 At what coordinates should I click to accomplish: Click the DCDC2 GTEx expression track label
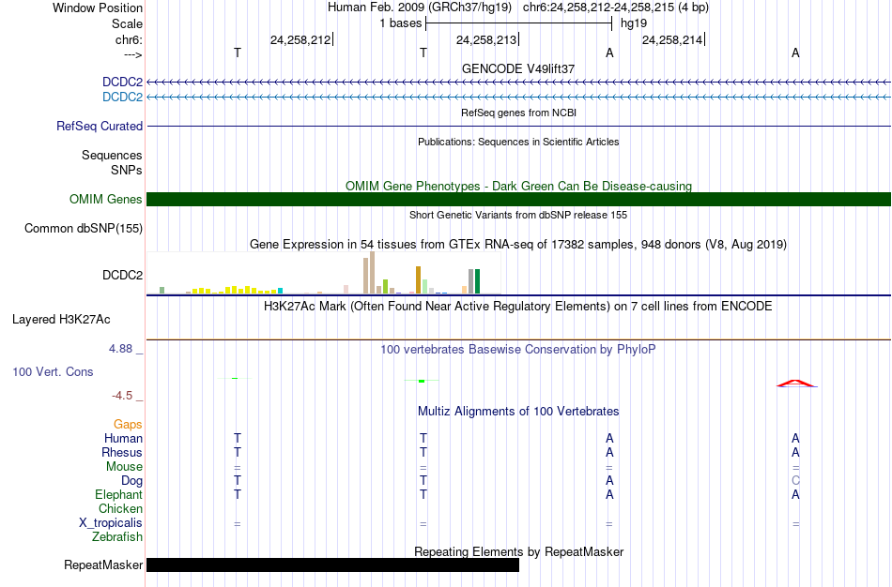point(122,275)
